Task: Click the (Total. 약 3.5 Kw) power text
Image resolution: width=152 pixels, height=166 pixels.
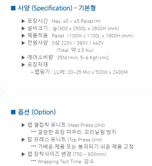Action: pyautogui.click(x=75, y=50)
